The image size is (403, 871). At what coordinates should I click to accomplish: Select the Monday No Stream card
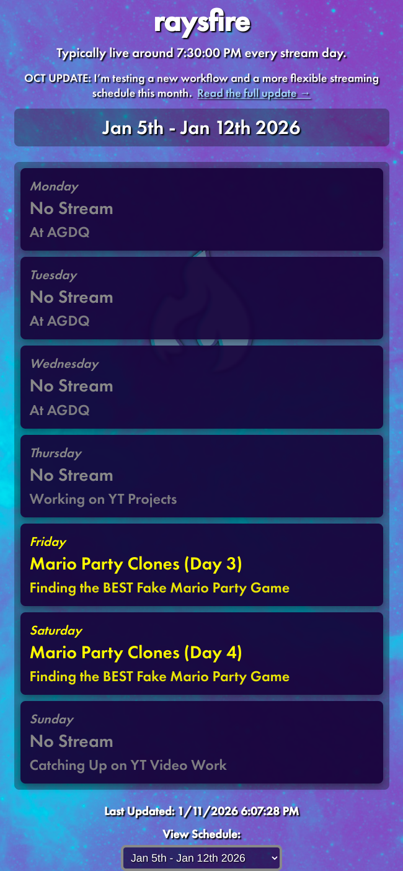point(201,208)
